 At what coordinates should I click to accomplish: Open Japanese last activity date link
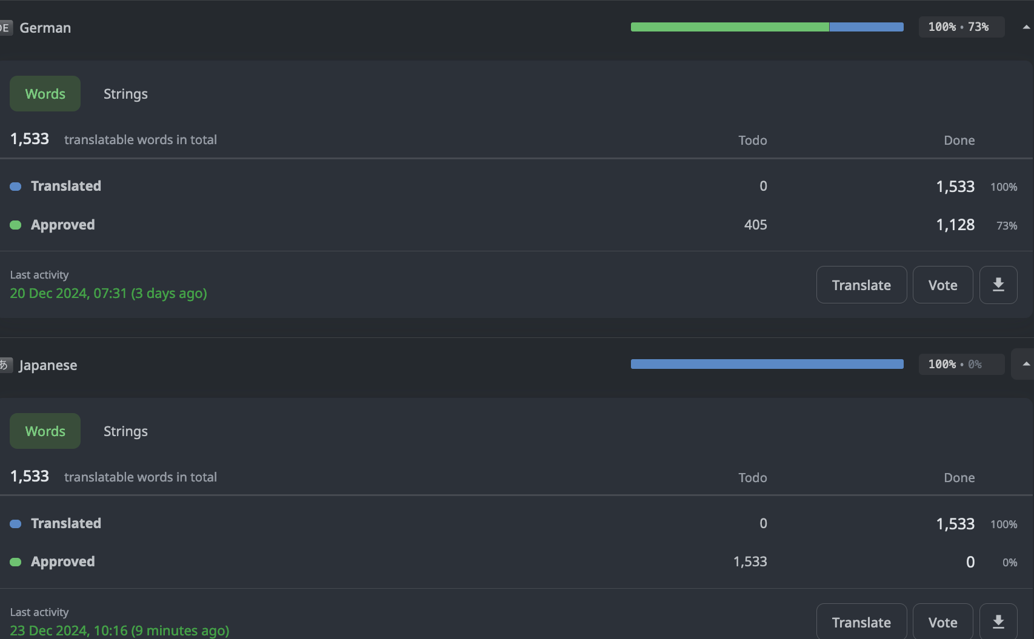point(119,631)
